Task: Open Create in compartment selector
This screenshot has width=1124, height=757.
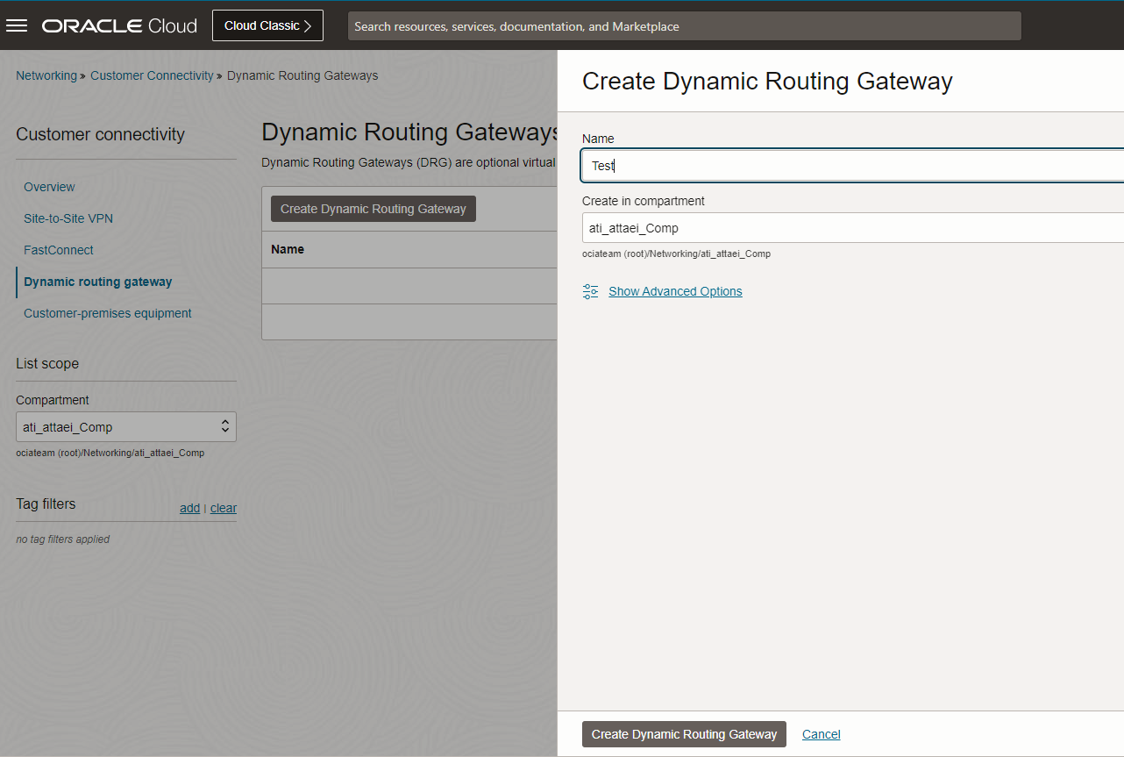Action: (850, 228)
